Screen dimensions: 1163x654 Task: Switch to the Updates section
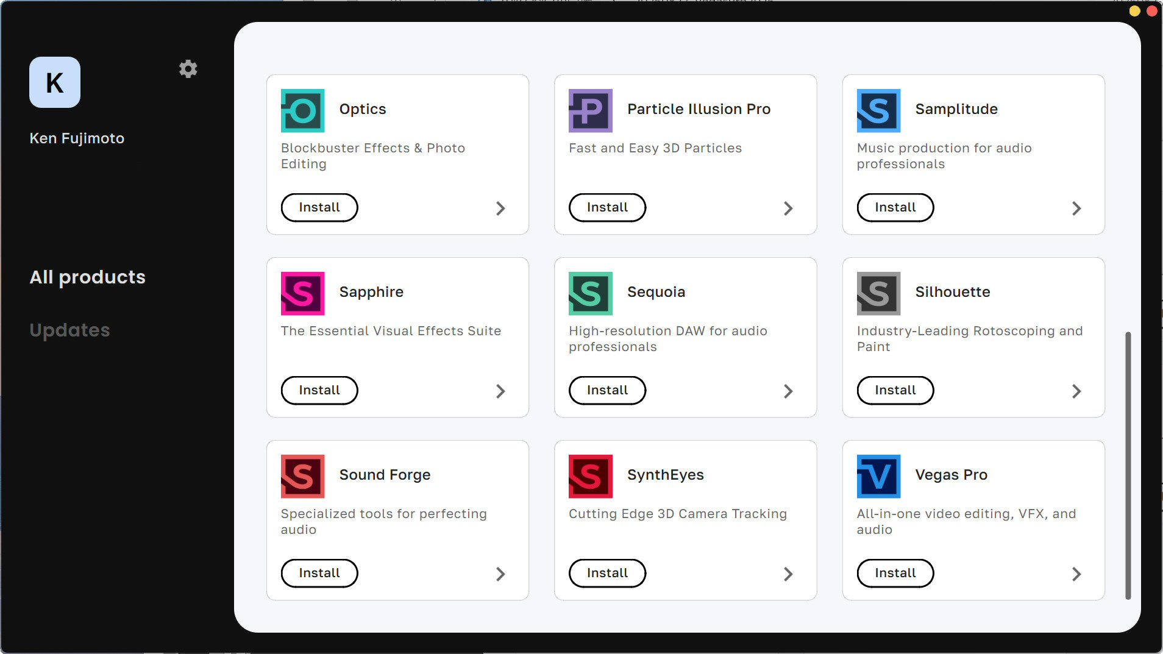coord(70,330)
